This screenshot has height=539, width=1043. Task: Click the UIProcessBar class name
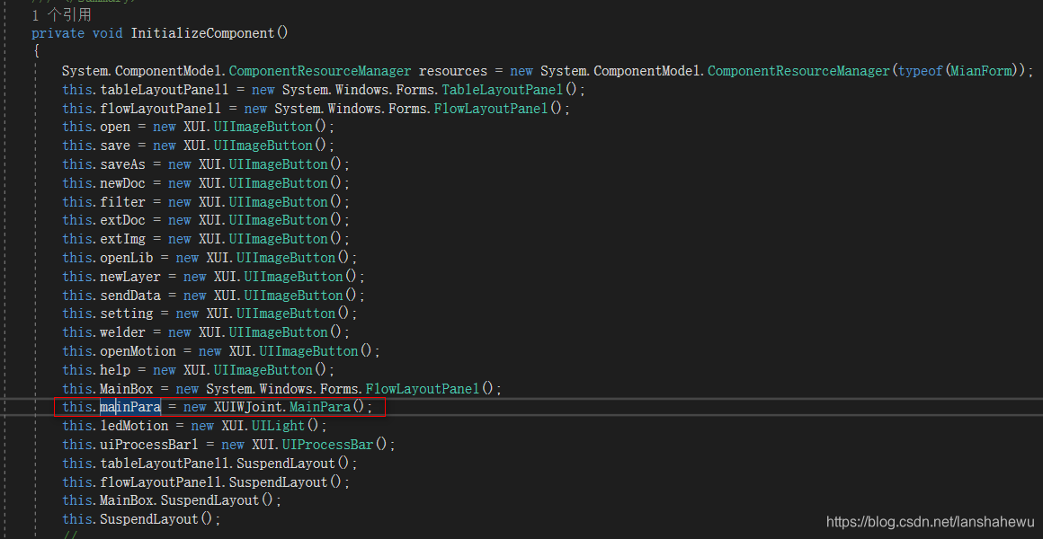click(328, 444)
